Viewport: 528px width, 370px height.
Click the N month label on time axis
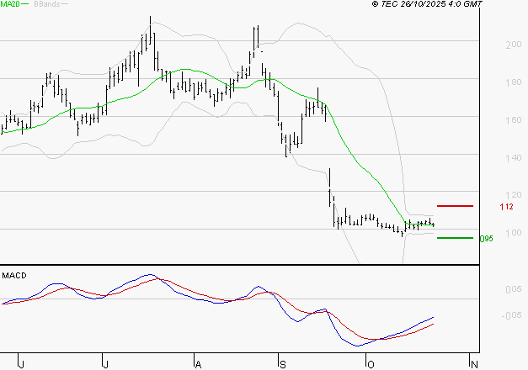[x=474, y=365]
